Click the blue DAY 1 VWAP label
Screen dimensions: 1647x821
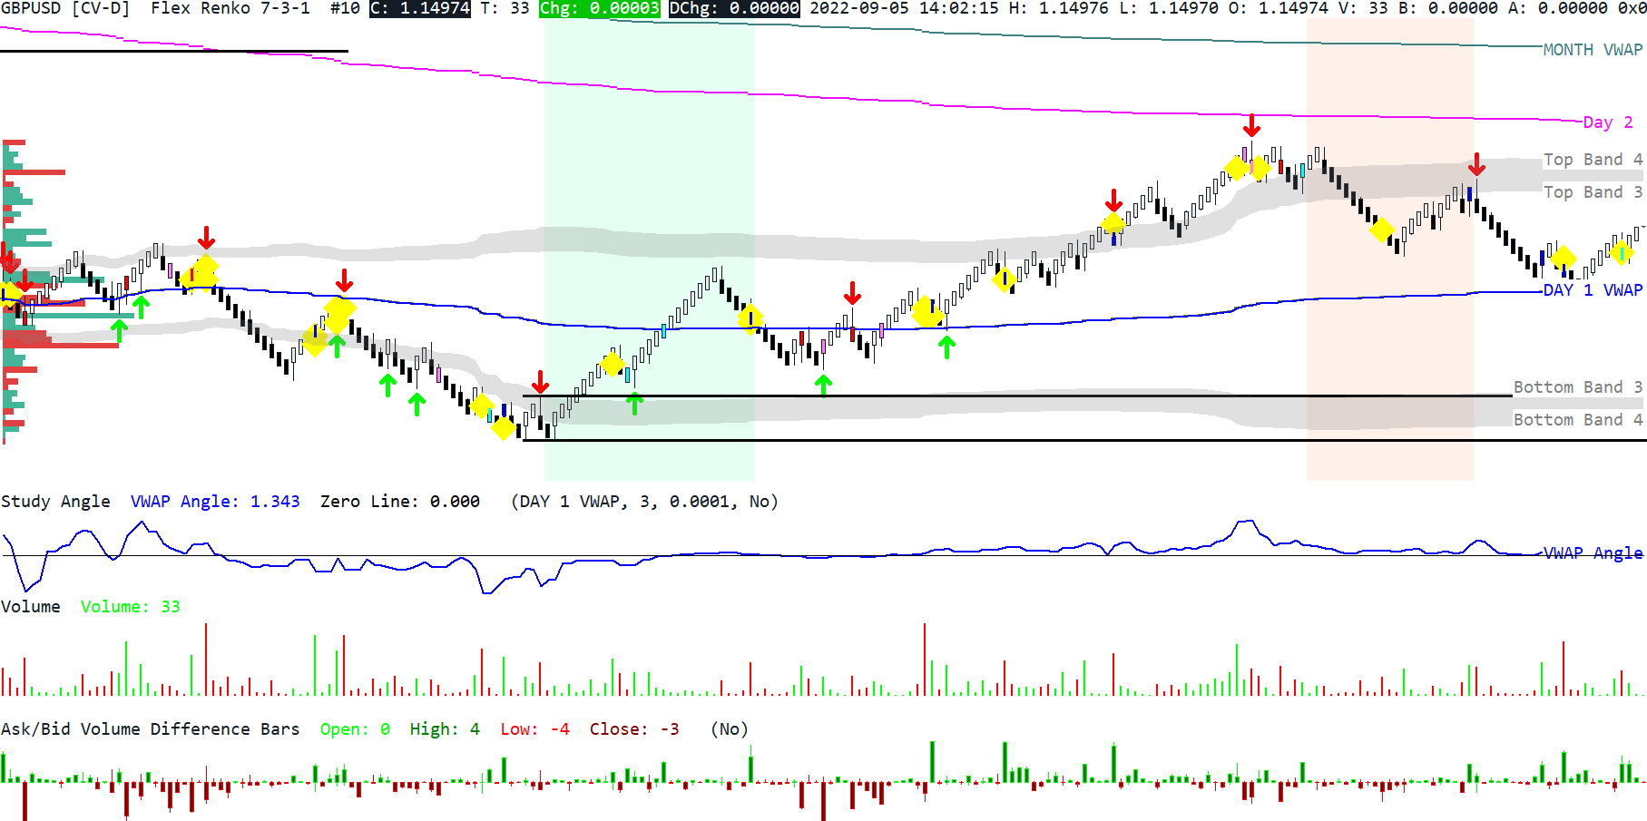[1593, 290]
